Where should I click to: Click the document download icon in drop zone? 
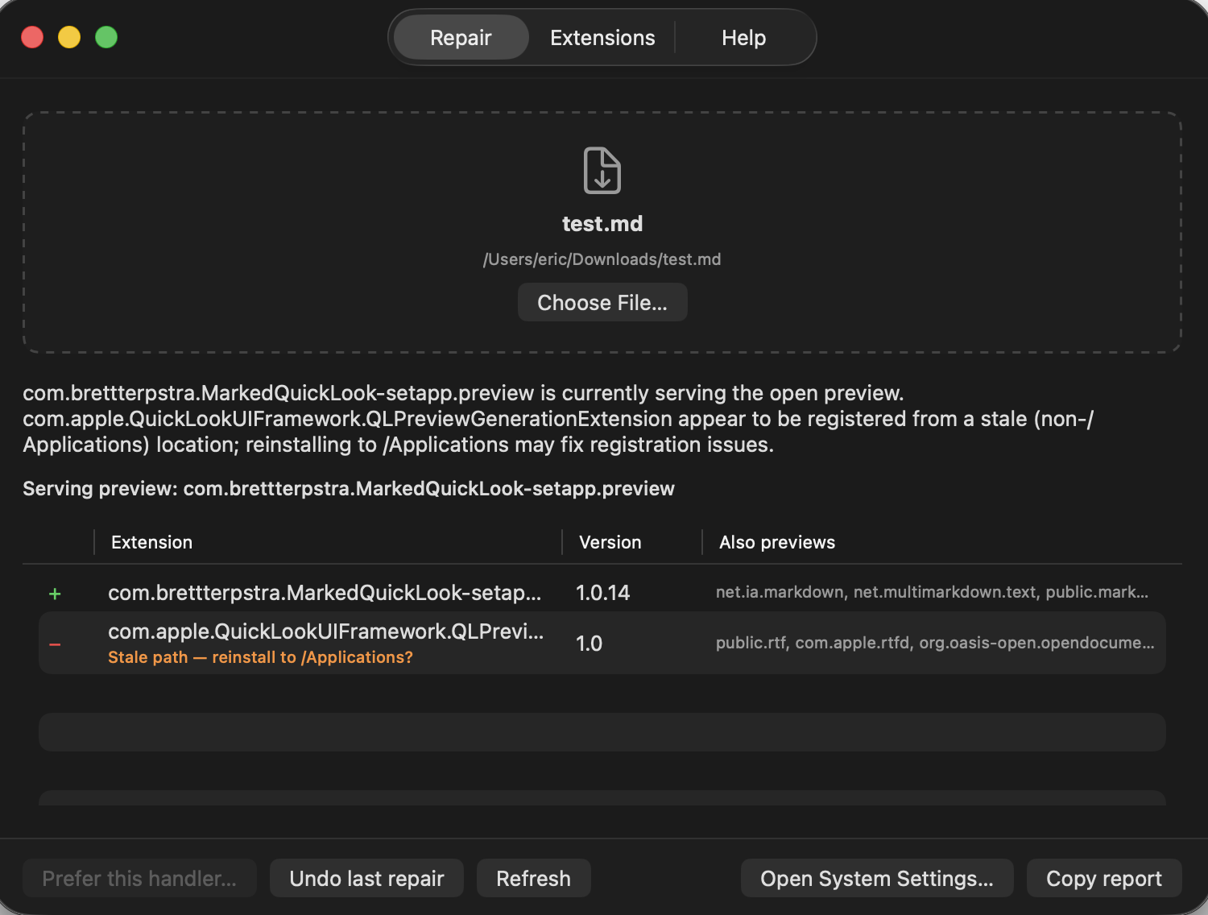click(x=602, y=170)
